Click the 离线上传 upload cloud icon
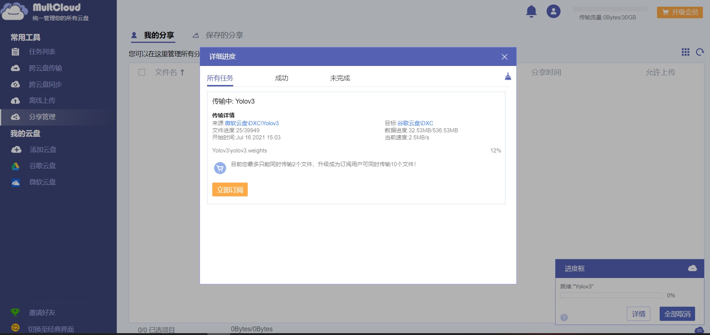The image size is (710, 335). coord(15,101)
